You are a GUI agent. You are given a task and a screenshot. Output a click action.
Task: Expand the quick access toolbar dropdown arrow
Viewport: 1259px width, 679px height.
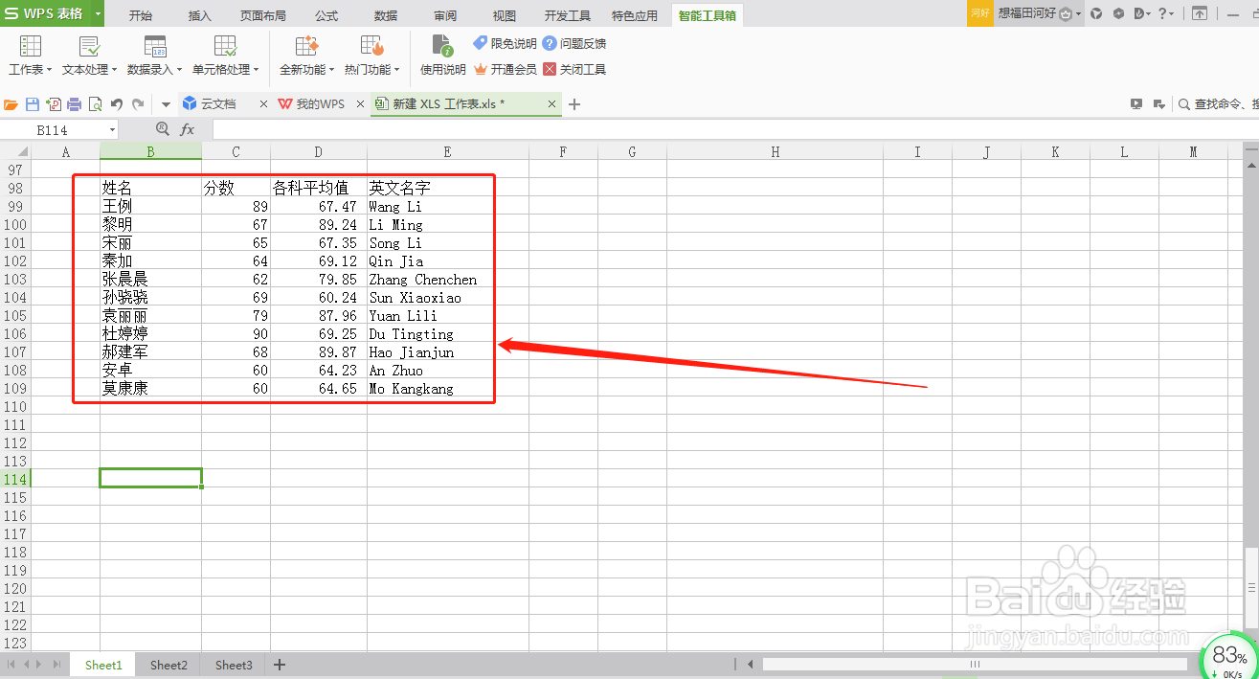pos(166,104)
